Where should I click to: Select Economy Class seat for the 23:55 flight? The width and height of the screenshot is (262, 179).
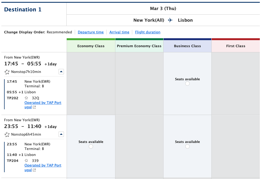[x=91, y=146]
